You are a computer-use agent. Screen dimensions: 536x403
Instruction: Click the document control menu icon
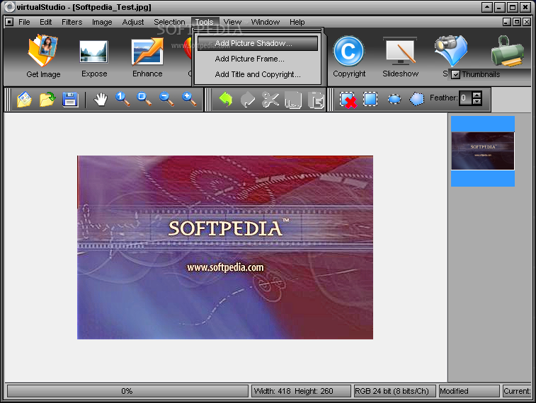pyautogui.click(x=9, y=22)
